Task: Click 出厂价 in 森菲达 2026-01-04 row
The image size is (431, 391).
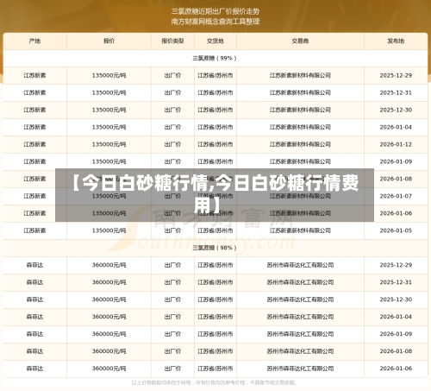Action: (x=172, y=317)
